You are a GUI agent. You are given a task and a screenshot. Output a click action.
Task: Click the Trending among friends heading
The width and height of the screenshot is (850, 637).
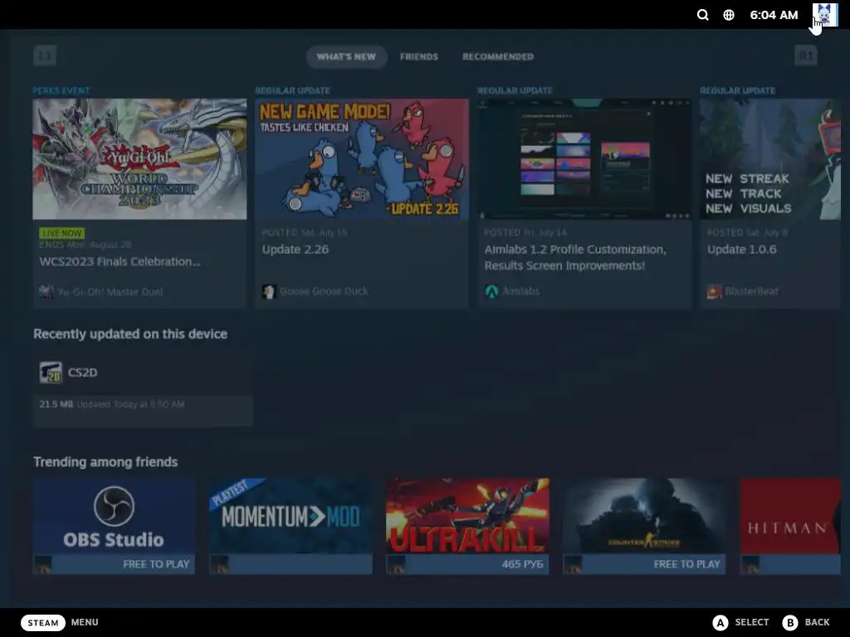point(105,462)
